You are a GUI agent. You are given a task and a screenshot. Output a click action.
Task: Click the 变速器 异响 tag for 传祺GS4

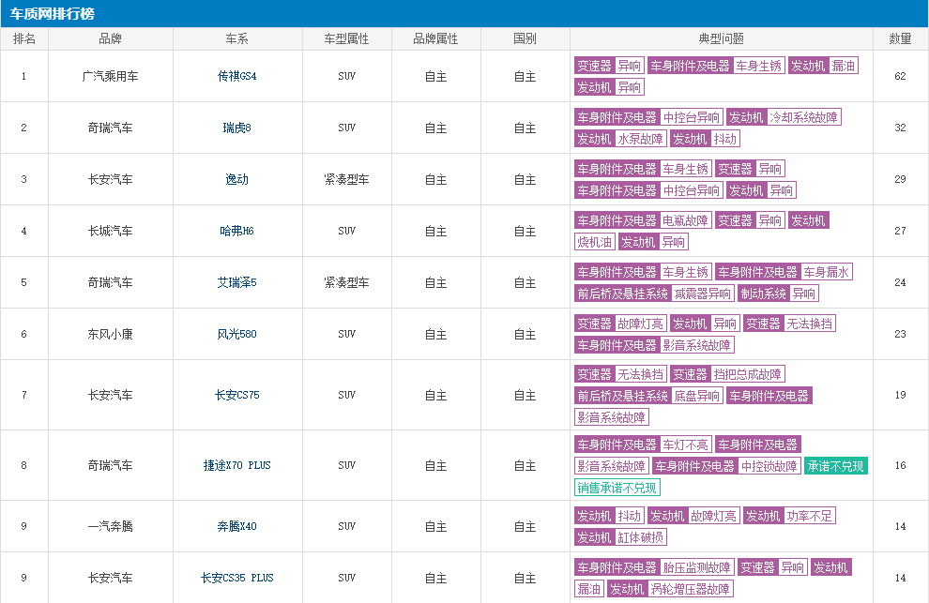click(609, 66)
